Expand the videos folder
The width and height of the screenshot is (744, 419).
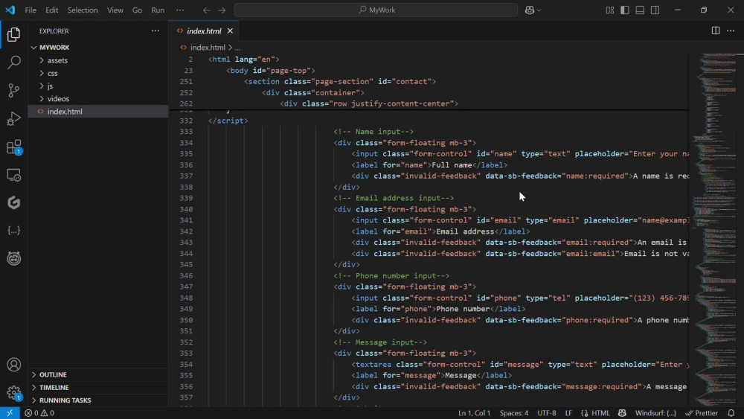(x=97, y=99)
